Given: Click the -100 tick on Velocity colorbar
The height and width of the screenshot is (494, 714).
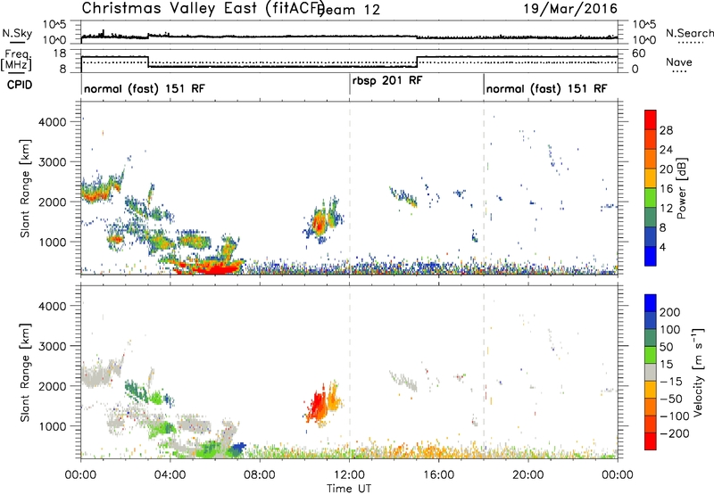Looking at the screenshot, I should (674, 416).
